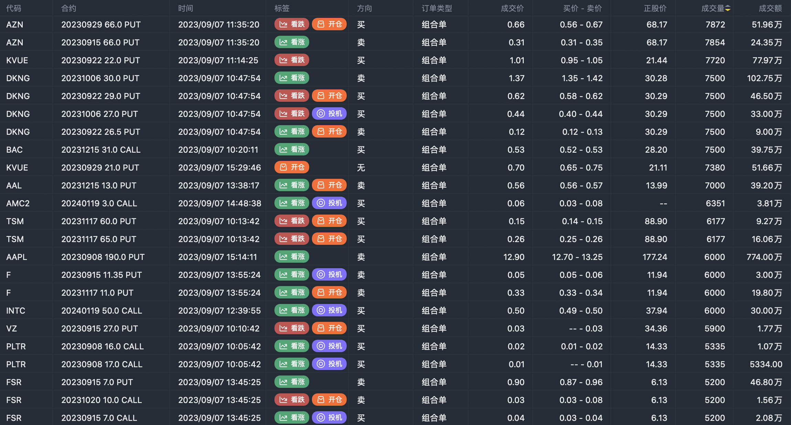The height and width of the screenshot is (425, 791).
Task: Select contract 20231215 13.0 PUT of AAL
Action: pos(99,185)
